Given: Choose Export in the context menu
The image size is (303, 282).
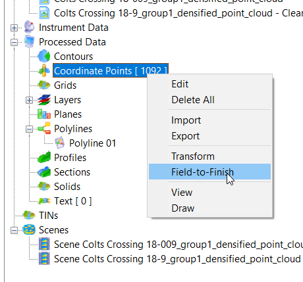Looking at the screenshot, I should [x=209, y=136].
